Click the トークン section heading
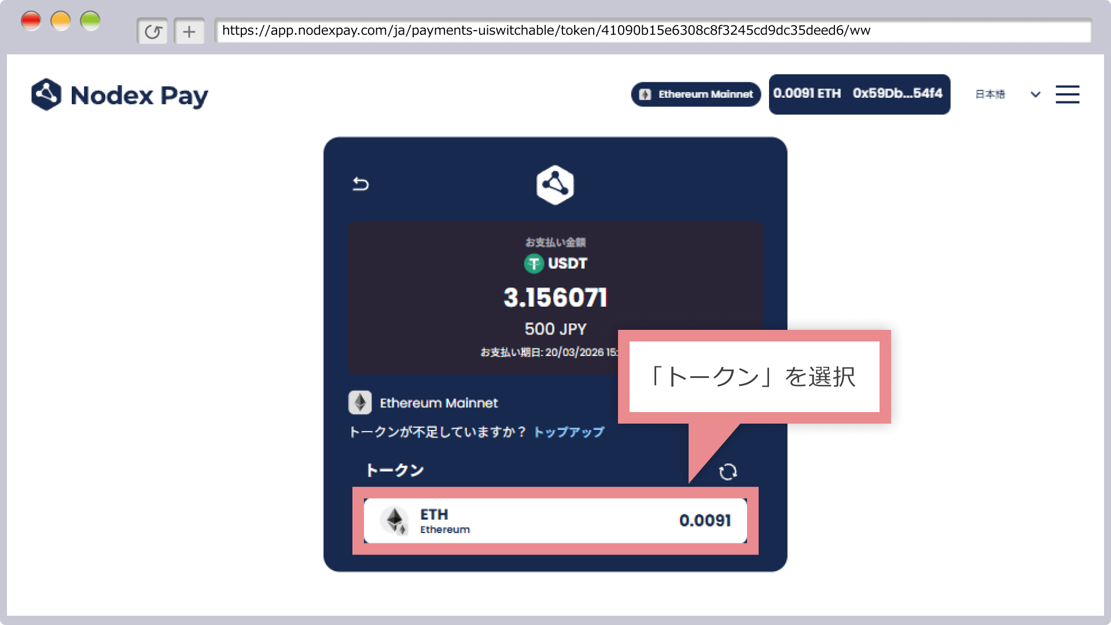The image size is (1111, 625). click(395, 470)
